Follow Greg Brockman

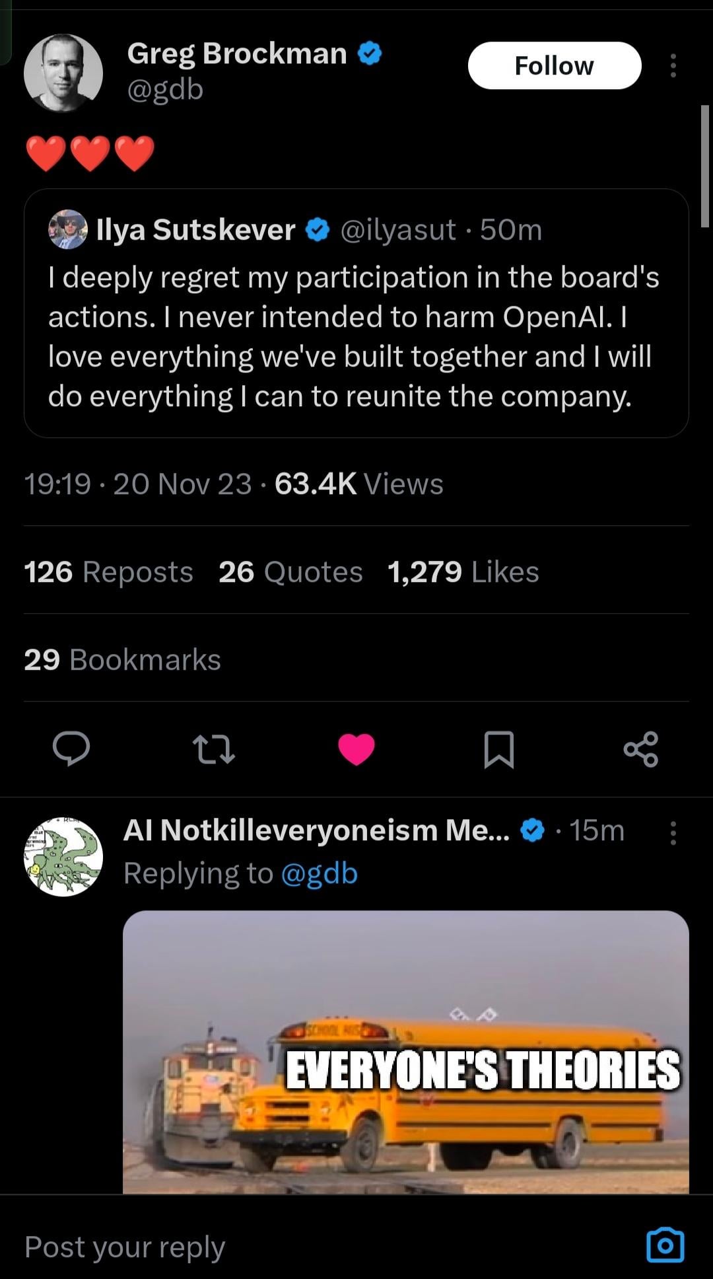pos(555,65)
